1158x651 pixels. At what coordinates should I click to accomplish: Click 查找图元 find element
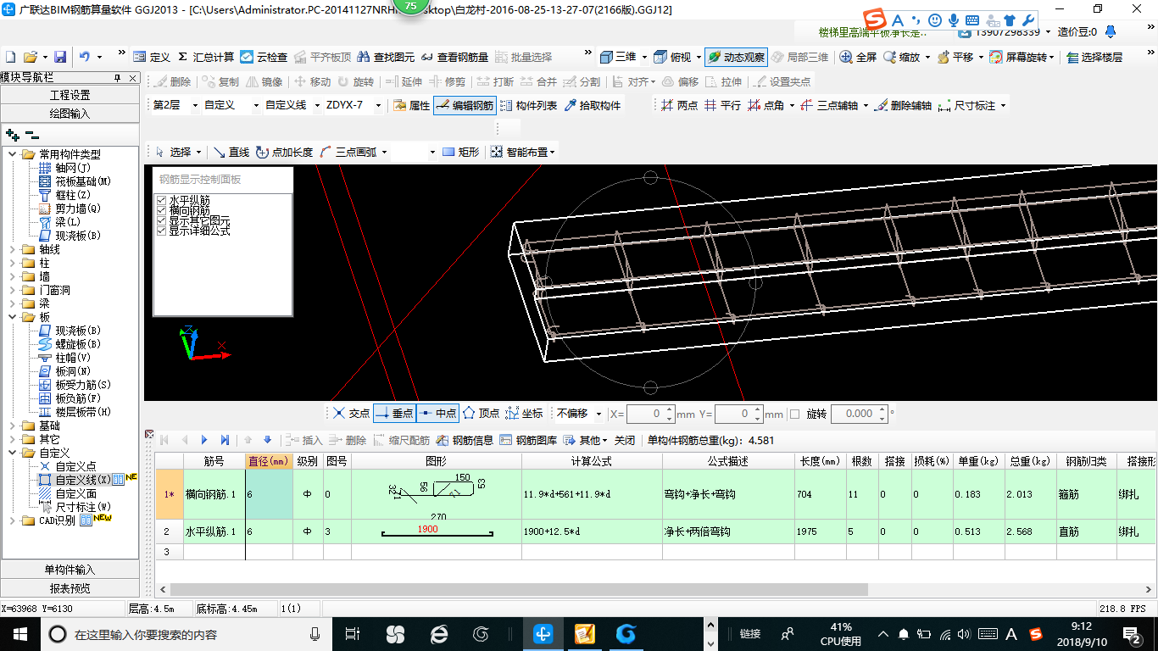point(386,57)
